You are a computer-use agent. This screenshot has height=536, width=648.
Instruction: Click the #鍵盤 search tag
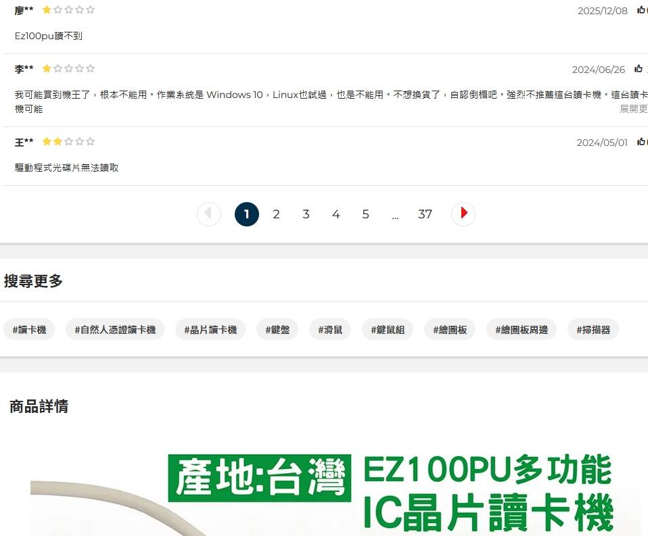[x=277, y=330]
